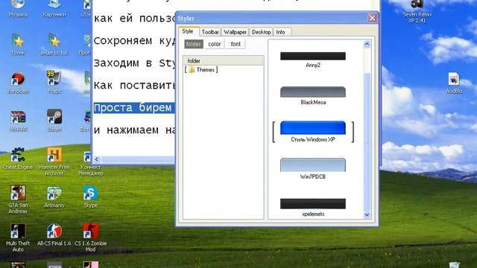The height and width of the screenshot is (268, 477).
Task: Click the highlighted 'Проста бирем' text line
Action: (134, 107)
